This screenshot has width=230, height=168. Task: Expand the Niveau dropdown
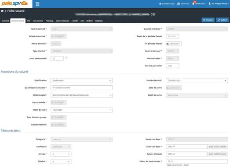[61, 154]
